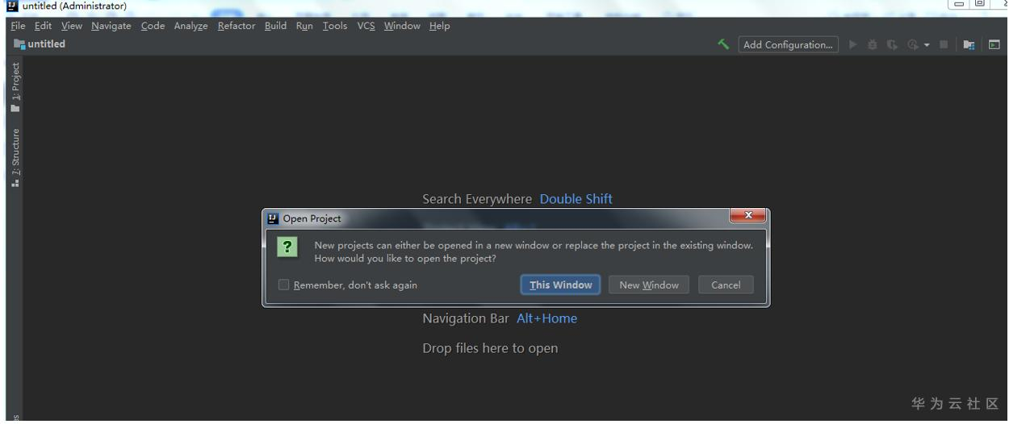Screen dimensions: 1009x424
Task: Click the Run play icon
Action: [x=853, y=44]
